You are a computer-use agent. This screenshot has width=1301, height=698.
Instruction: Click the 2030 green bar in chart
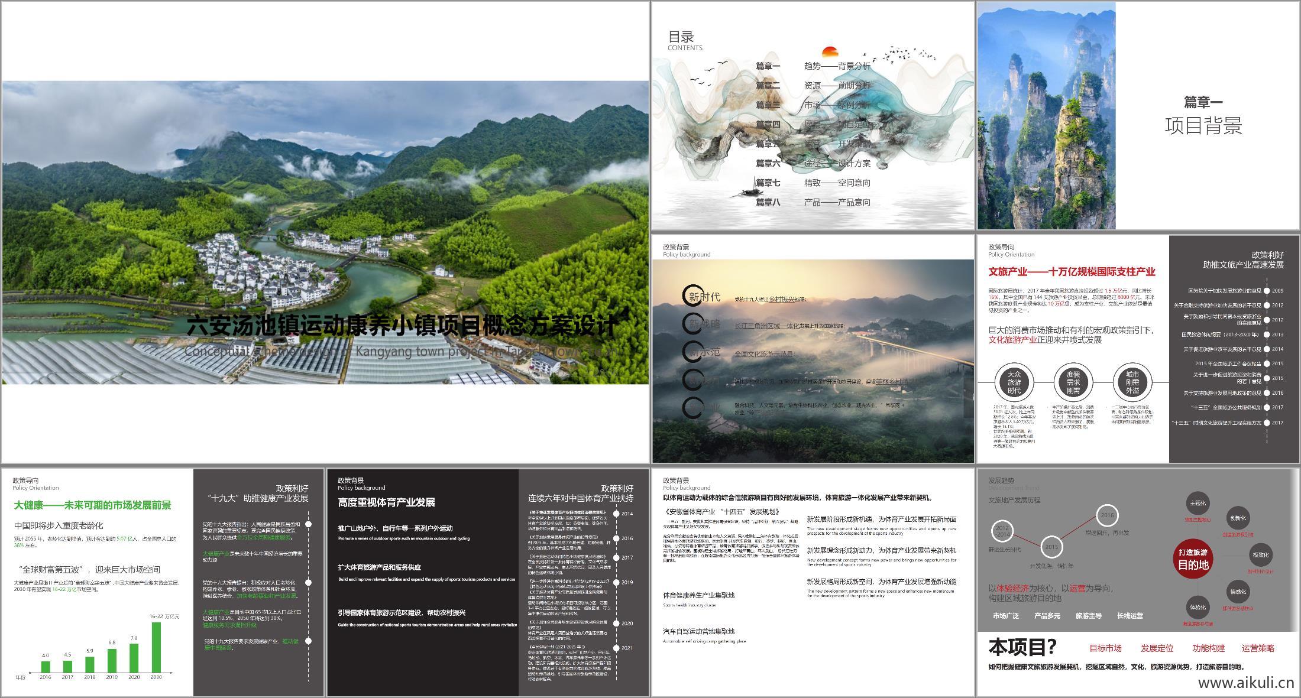[156, 647]
